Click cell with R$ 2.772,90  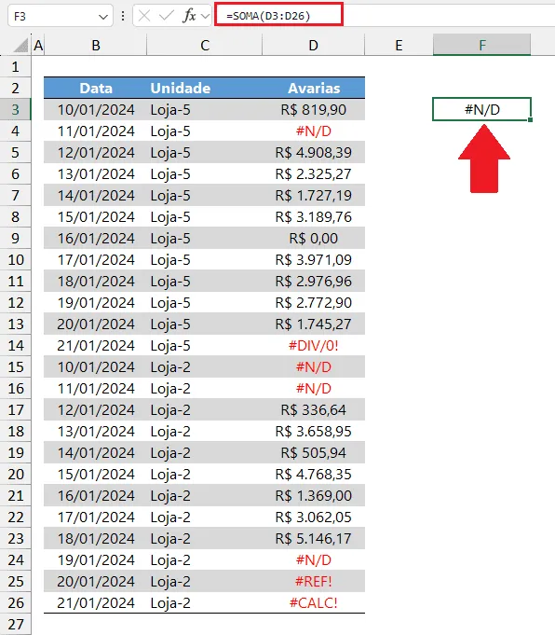coord(314,302)
